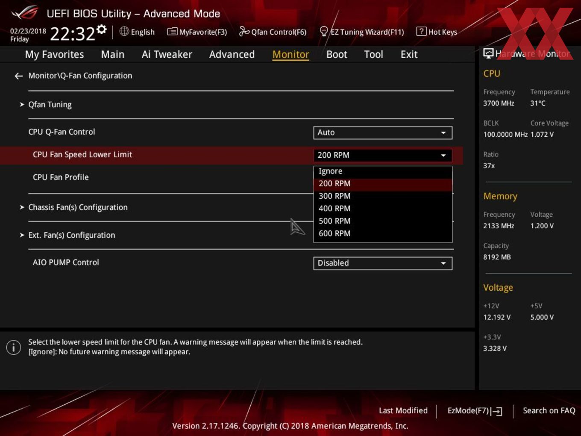Screen dimensions: 581x436
Task: Click AIO PUMP Control label
Action: click(66, 262)
